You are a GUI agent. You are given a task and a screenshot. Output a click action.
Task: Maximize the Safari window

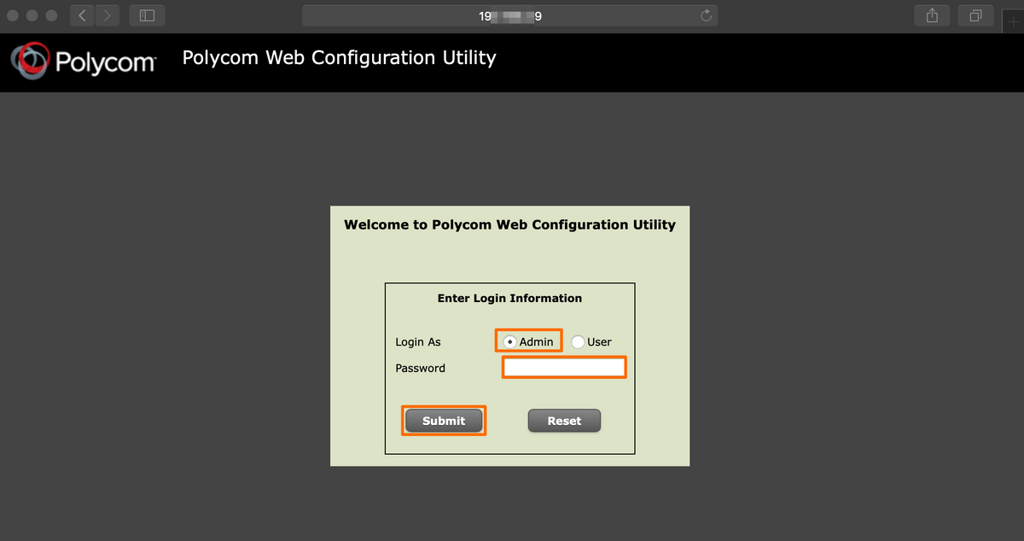coord(51,15)
